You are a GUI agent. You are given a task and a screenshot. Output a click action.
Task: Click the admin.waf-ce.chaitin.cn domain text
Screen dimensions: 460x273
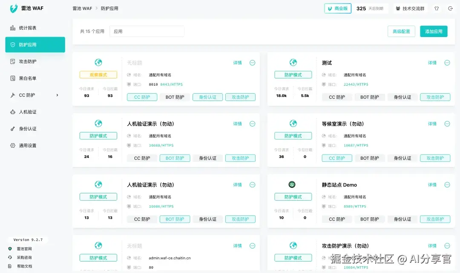pyautogui.click(x=170, y=258)
